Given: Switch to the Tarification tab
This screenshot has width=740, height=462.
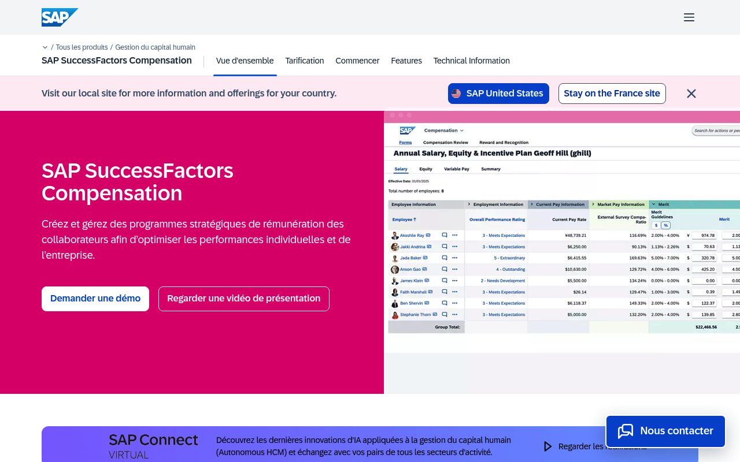Looking at the screenshot, I should click(x=305, y=61).
